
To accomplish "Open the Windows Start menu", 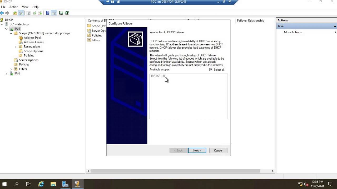I will point(4,184).
